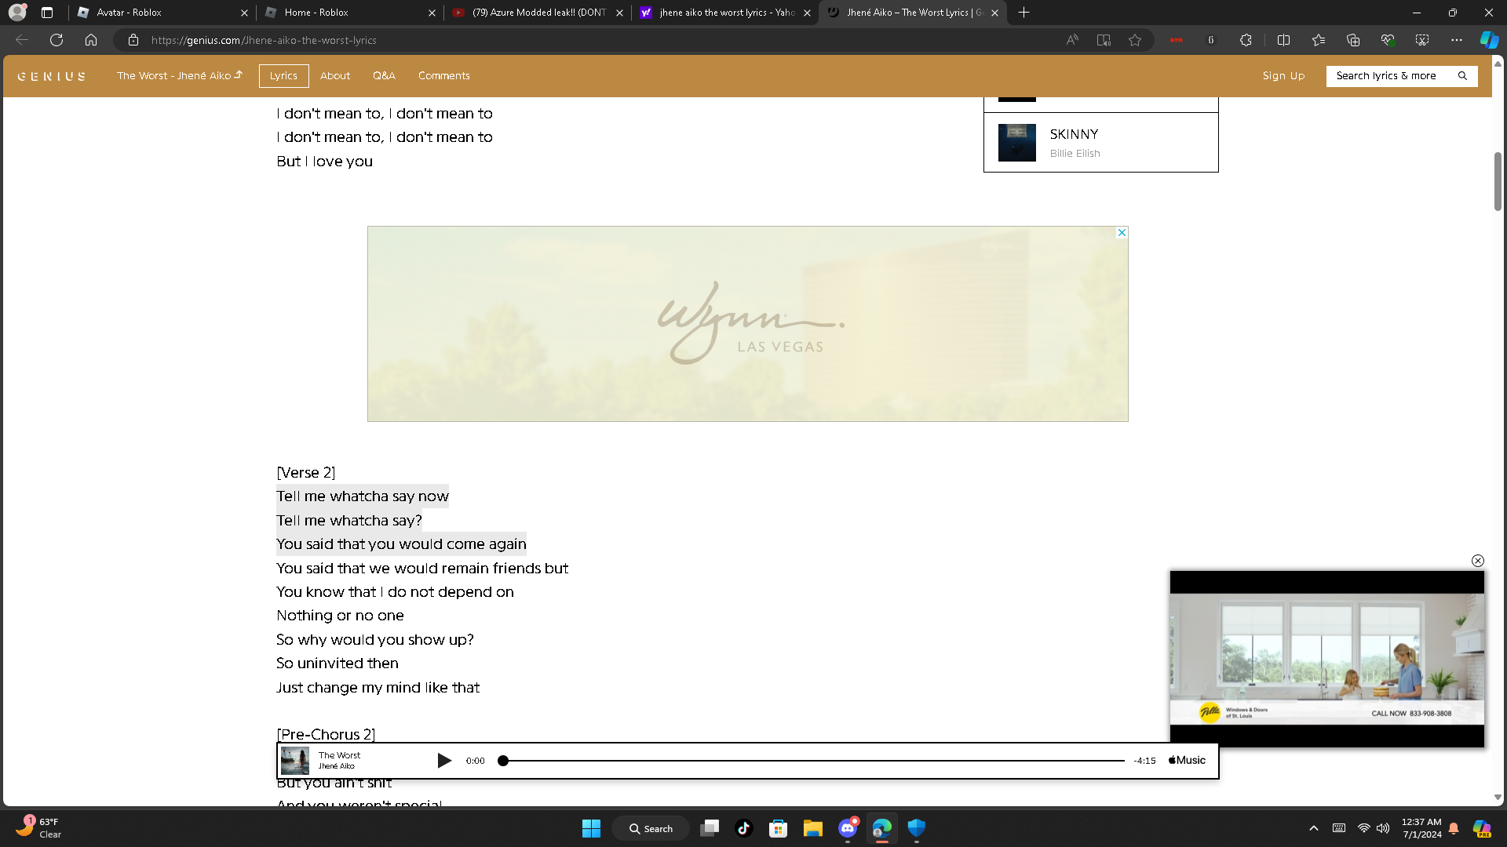Open the Favorites list toolbar icon

1319,40
